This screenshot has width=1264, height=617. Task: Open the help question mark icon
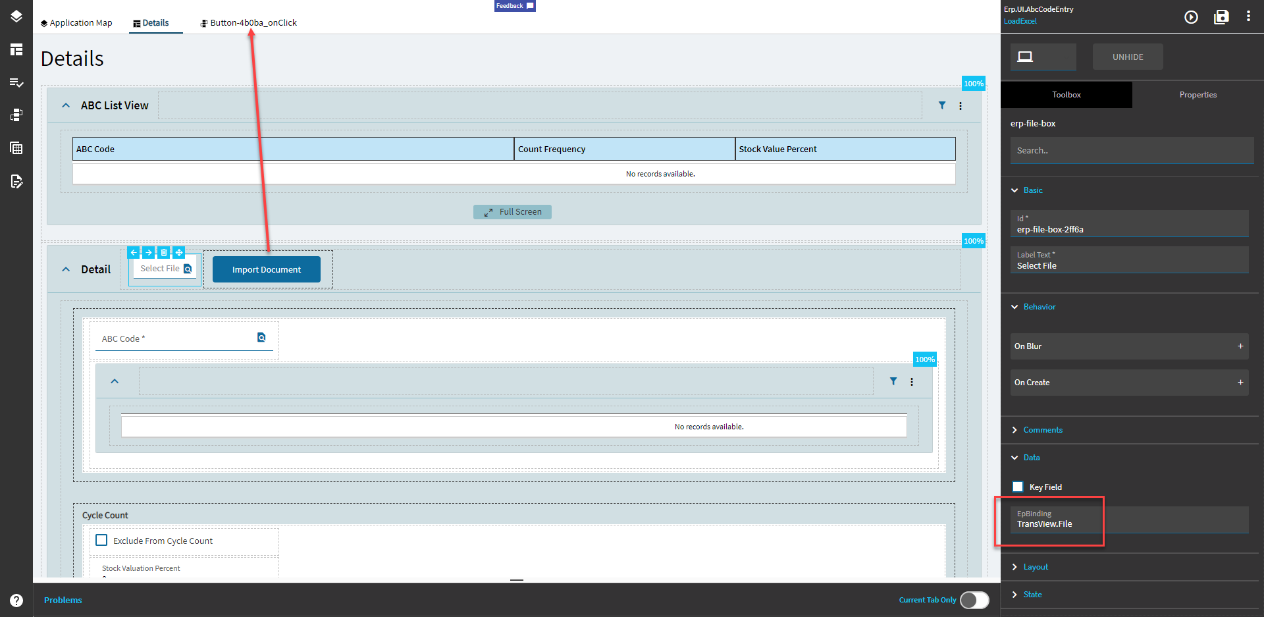tap(16, 601)
